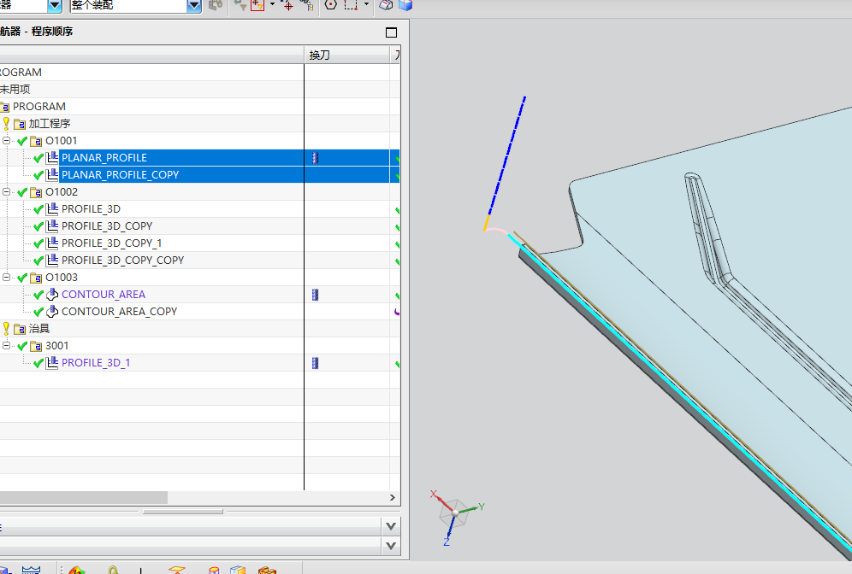Select the 未用项 row
852x574 pixels.
(x=200, y=89)
